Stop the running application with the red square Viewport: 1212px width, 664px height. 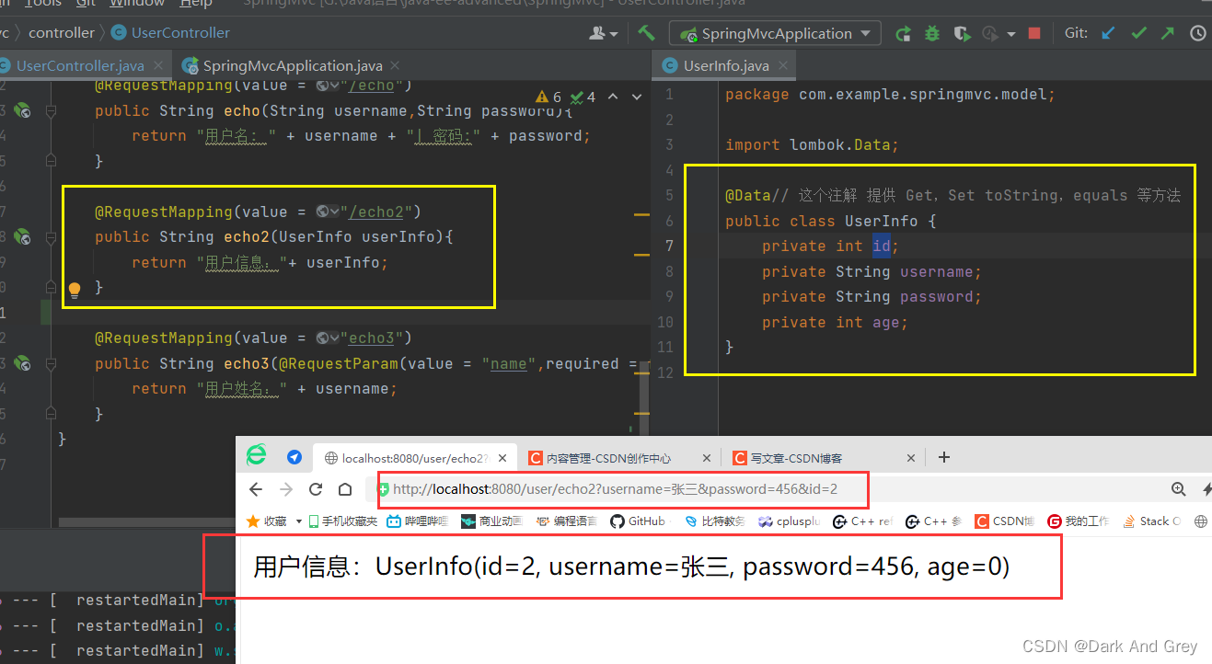point(1034,33)
